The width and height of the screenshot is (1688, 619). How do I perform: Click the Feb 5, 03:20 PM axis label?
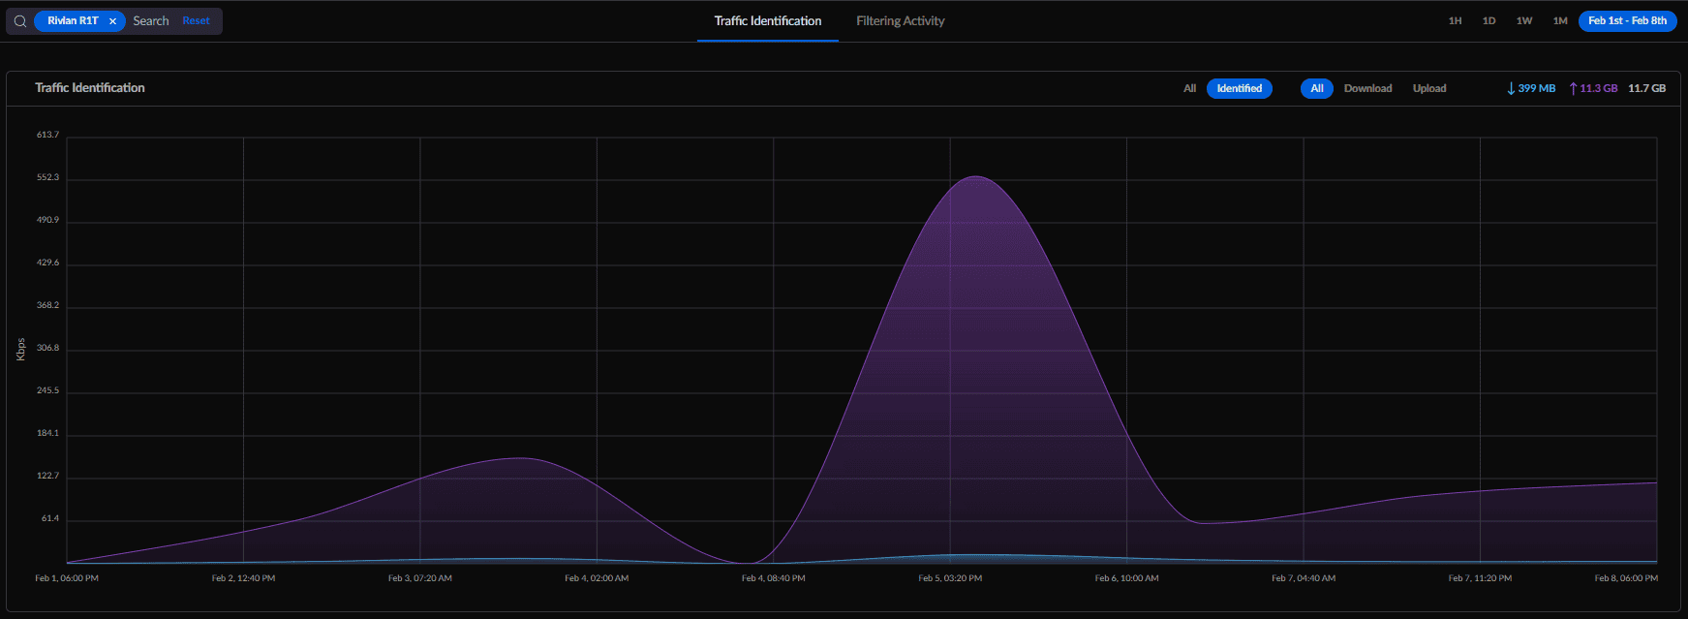[x=950, y=578]
